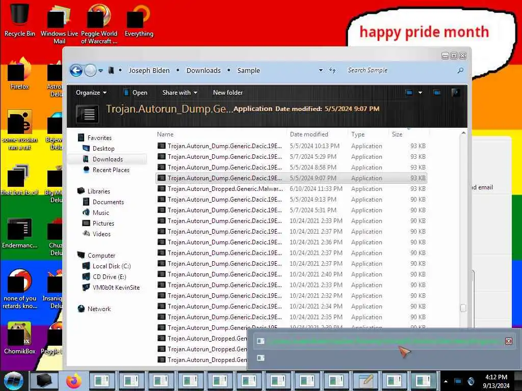Click the Firefox icon on the taskbar
This screenshot has width=522, height=391.
[x=73, y=381]
